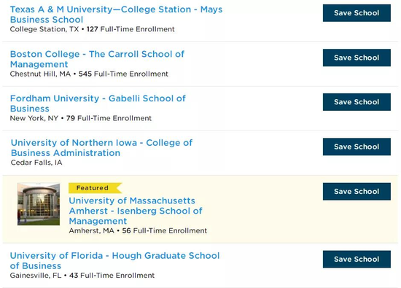Save UMass Amherst Isenberg School
401x288 pixels.
pos(357,192)
